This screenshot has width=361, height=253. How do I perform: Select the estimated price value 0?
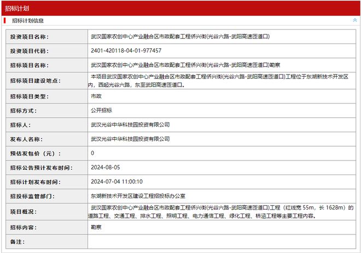(92, 153)
